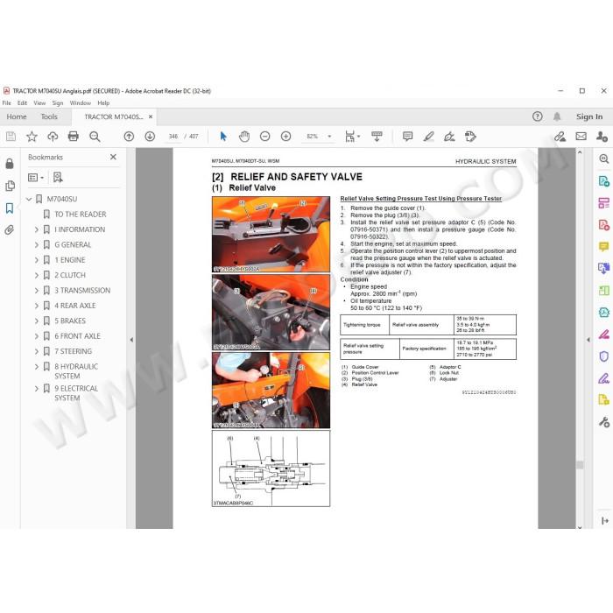This screenshot has height=613, width=613.
Task: Open Window menu
Action: (x=81, y=103)
